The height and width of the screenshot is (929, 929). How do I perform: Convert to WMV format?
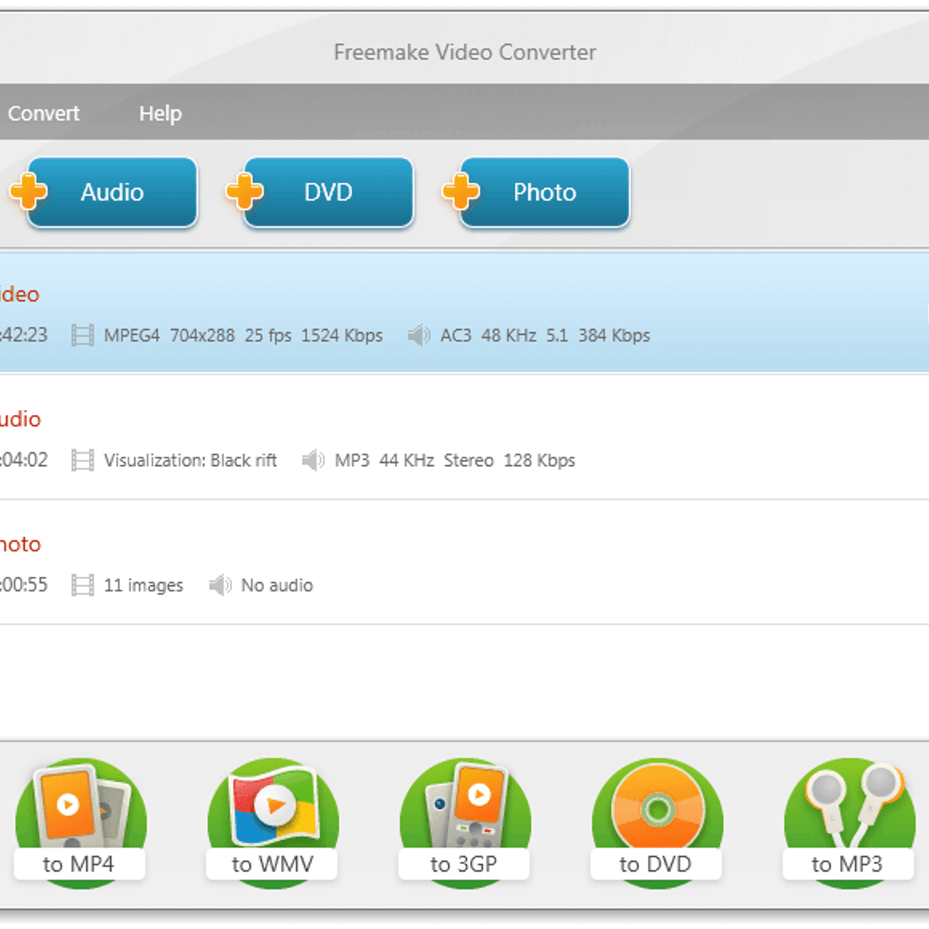click(x=272, y=823)
